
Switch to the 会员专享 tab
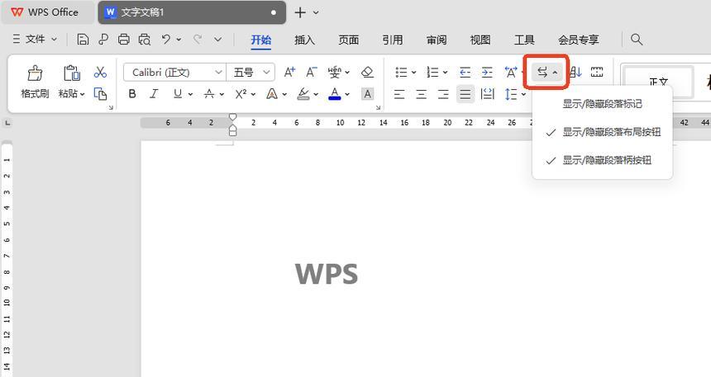[x=579, y=40]
